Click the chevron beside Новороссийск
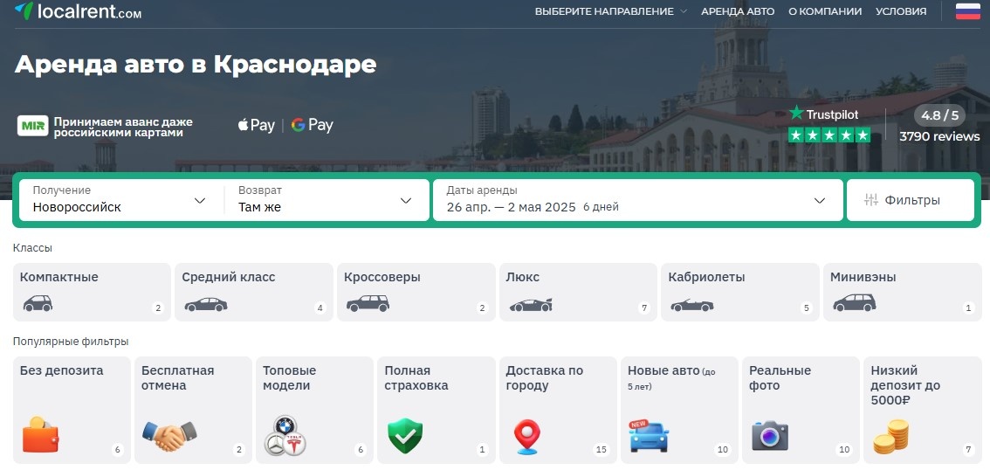Screen dimensions: 990x470 click(x=200, y=201)
